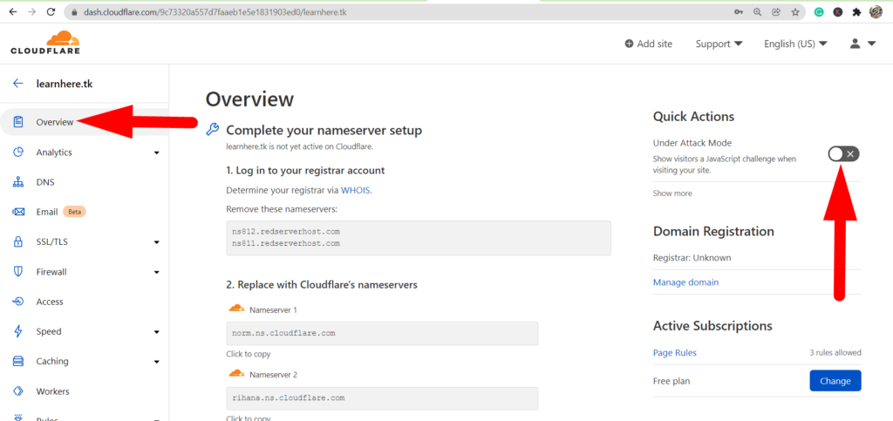This screenshot has height=421, width=893.
Task: Click the Email Beta badge
Action: tap(74, 212)
